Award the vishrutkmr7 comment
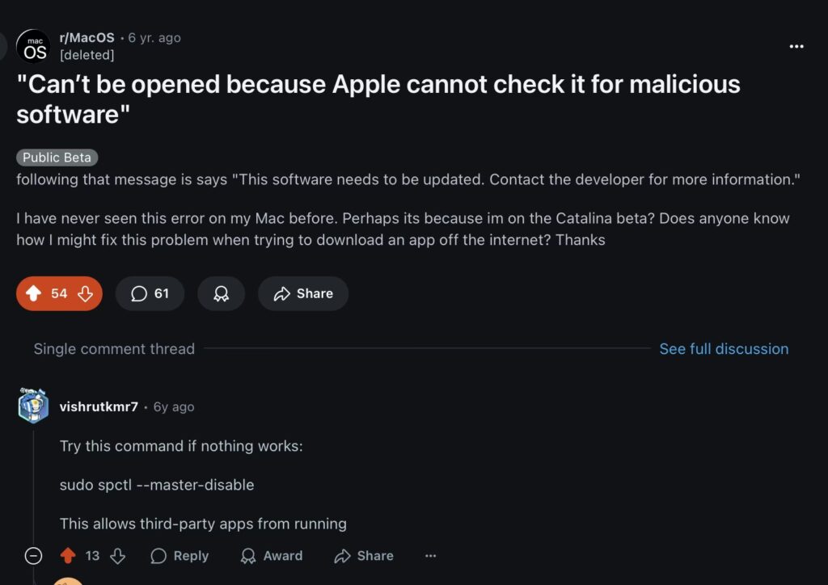 click(272, 556)
